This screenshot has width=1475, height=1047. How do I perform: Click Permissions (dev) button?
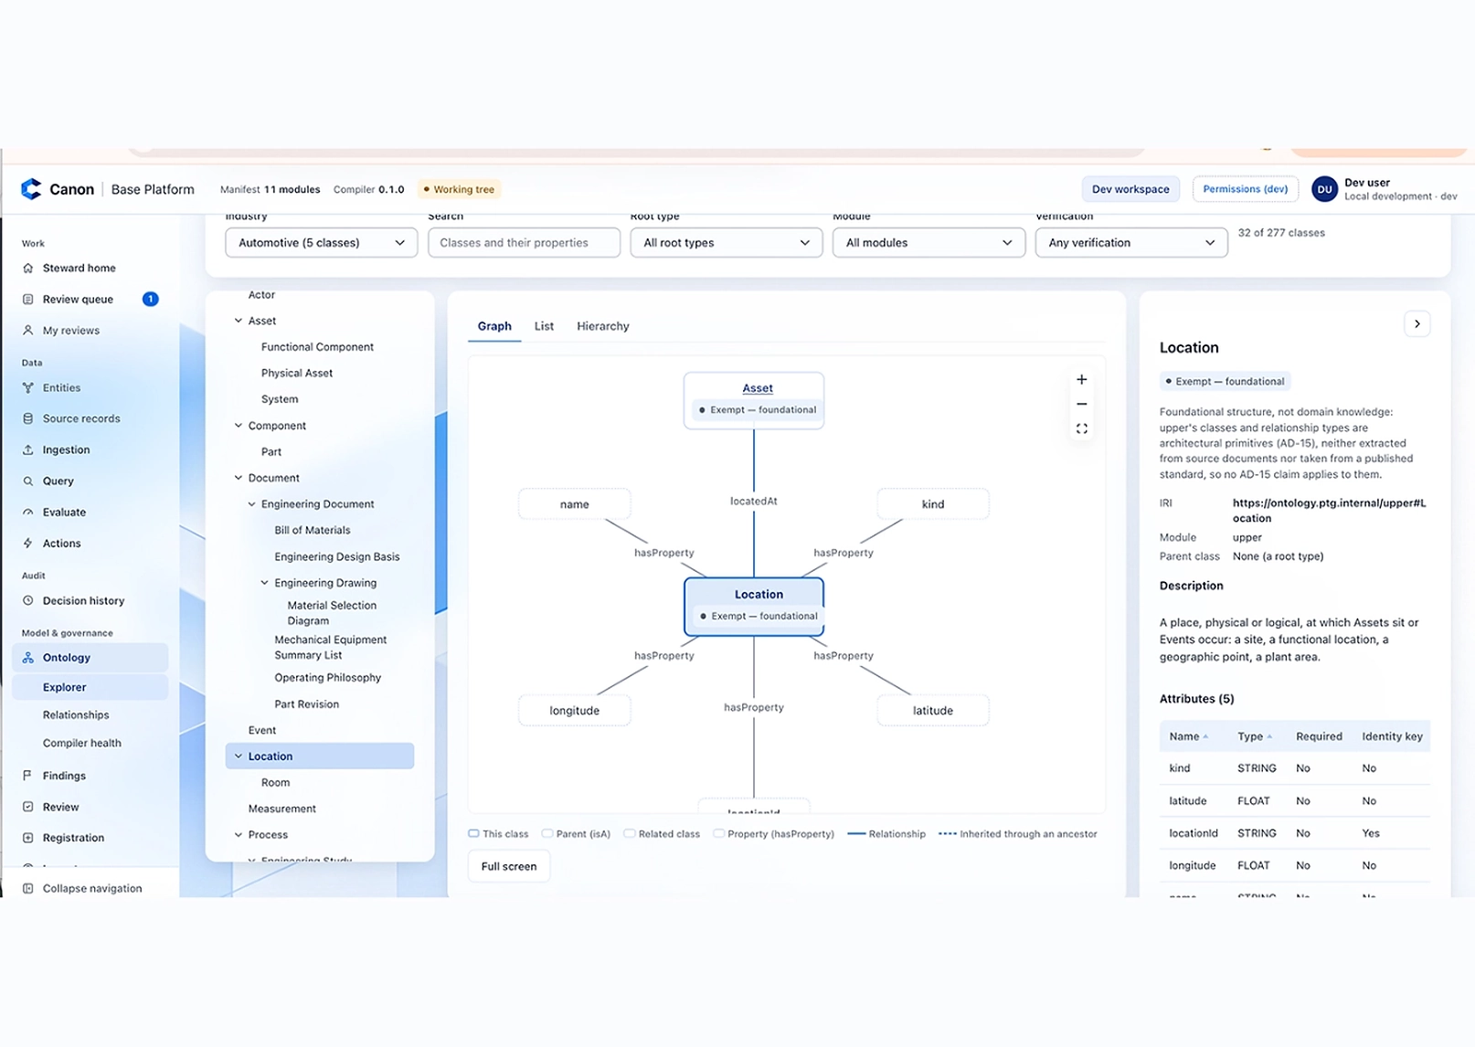click(1245, 189)
